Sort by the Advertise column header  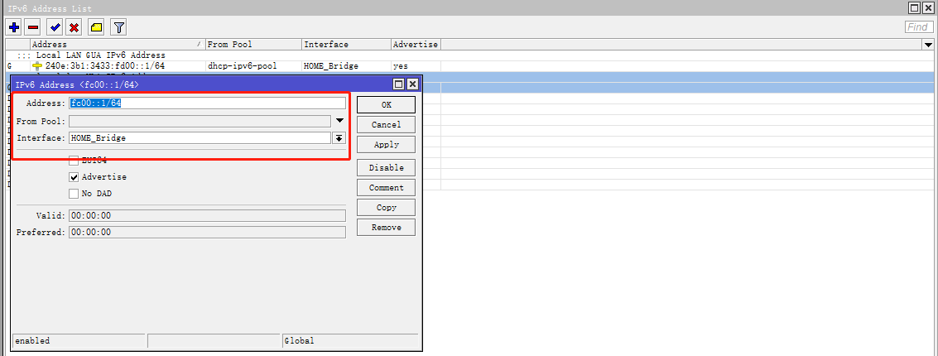[x=416, y=45]
